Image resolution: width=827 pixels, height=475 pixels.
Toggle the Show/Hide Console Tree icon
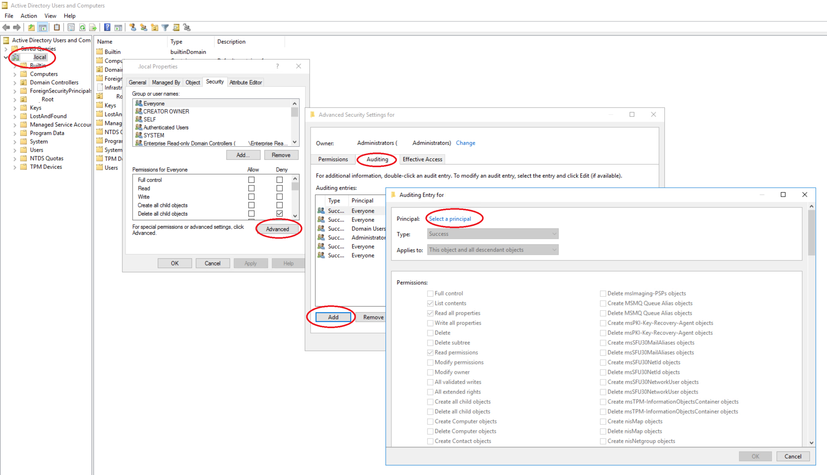click(43, 27)
